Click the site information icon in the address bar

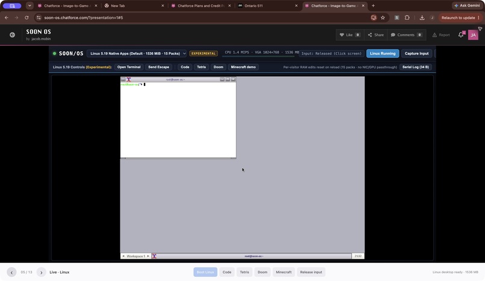39,17
